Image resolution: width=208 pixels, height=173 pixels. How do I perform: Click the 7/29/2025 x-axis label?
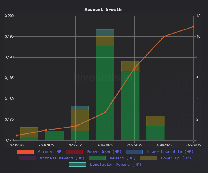[x=193, y=145]
